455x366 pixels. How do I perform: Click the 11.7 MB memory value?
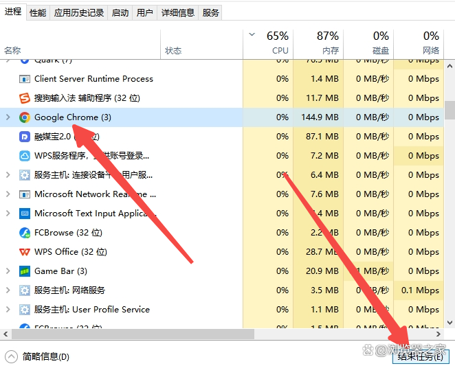tap(322, 98)
